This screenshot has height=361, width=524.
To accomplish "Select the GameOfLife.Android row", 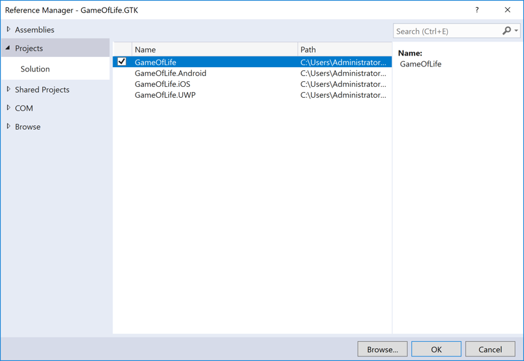I will 252,73.
